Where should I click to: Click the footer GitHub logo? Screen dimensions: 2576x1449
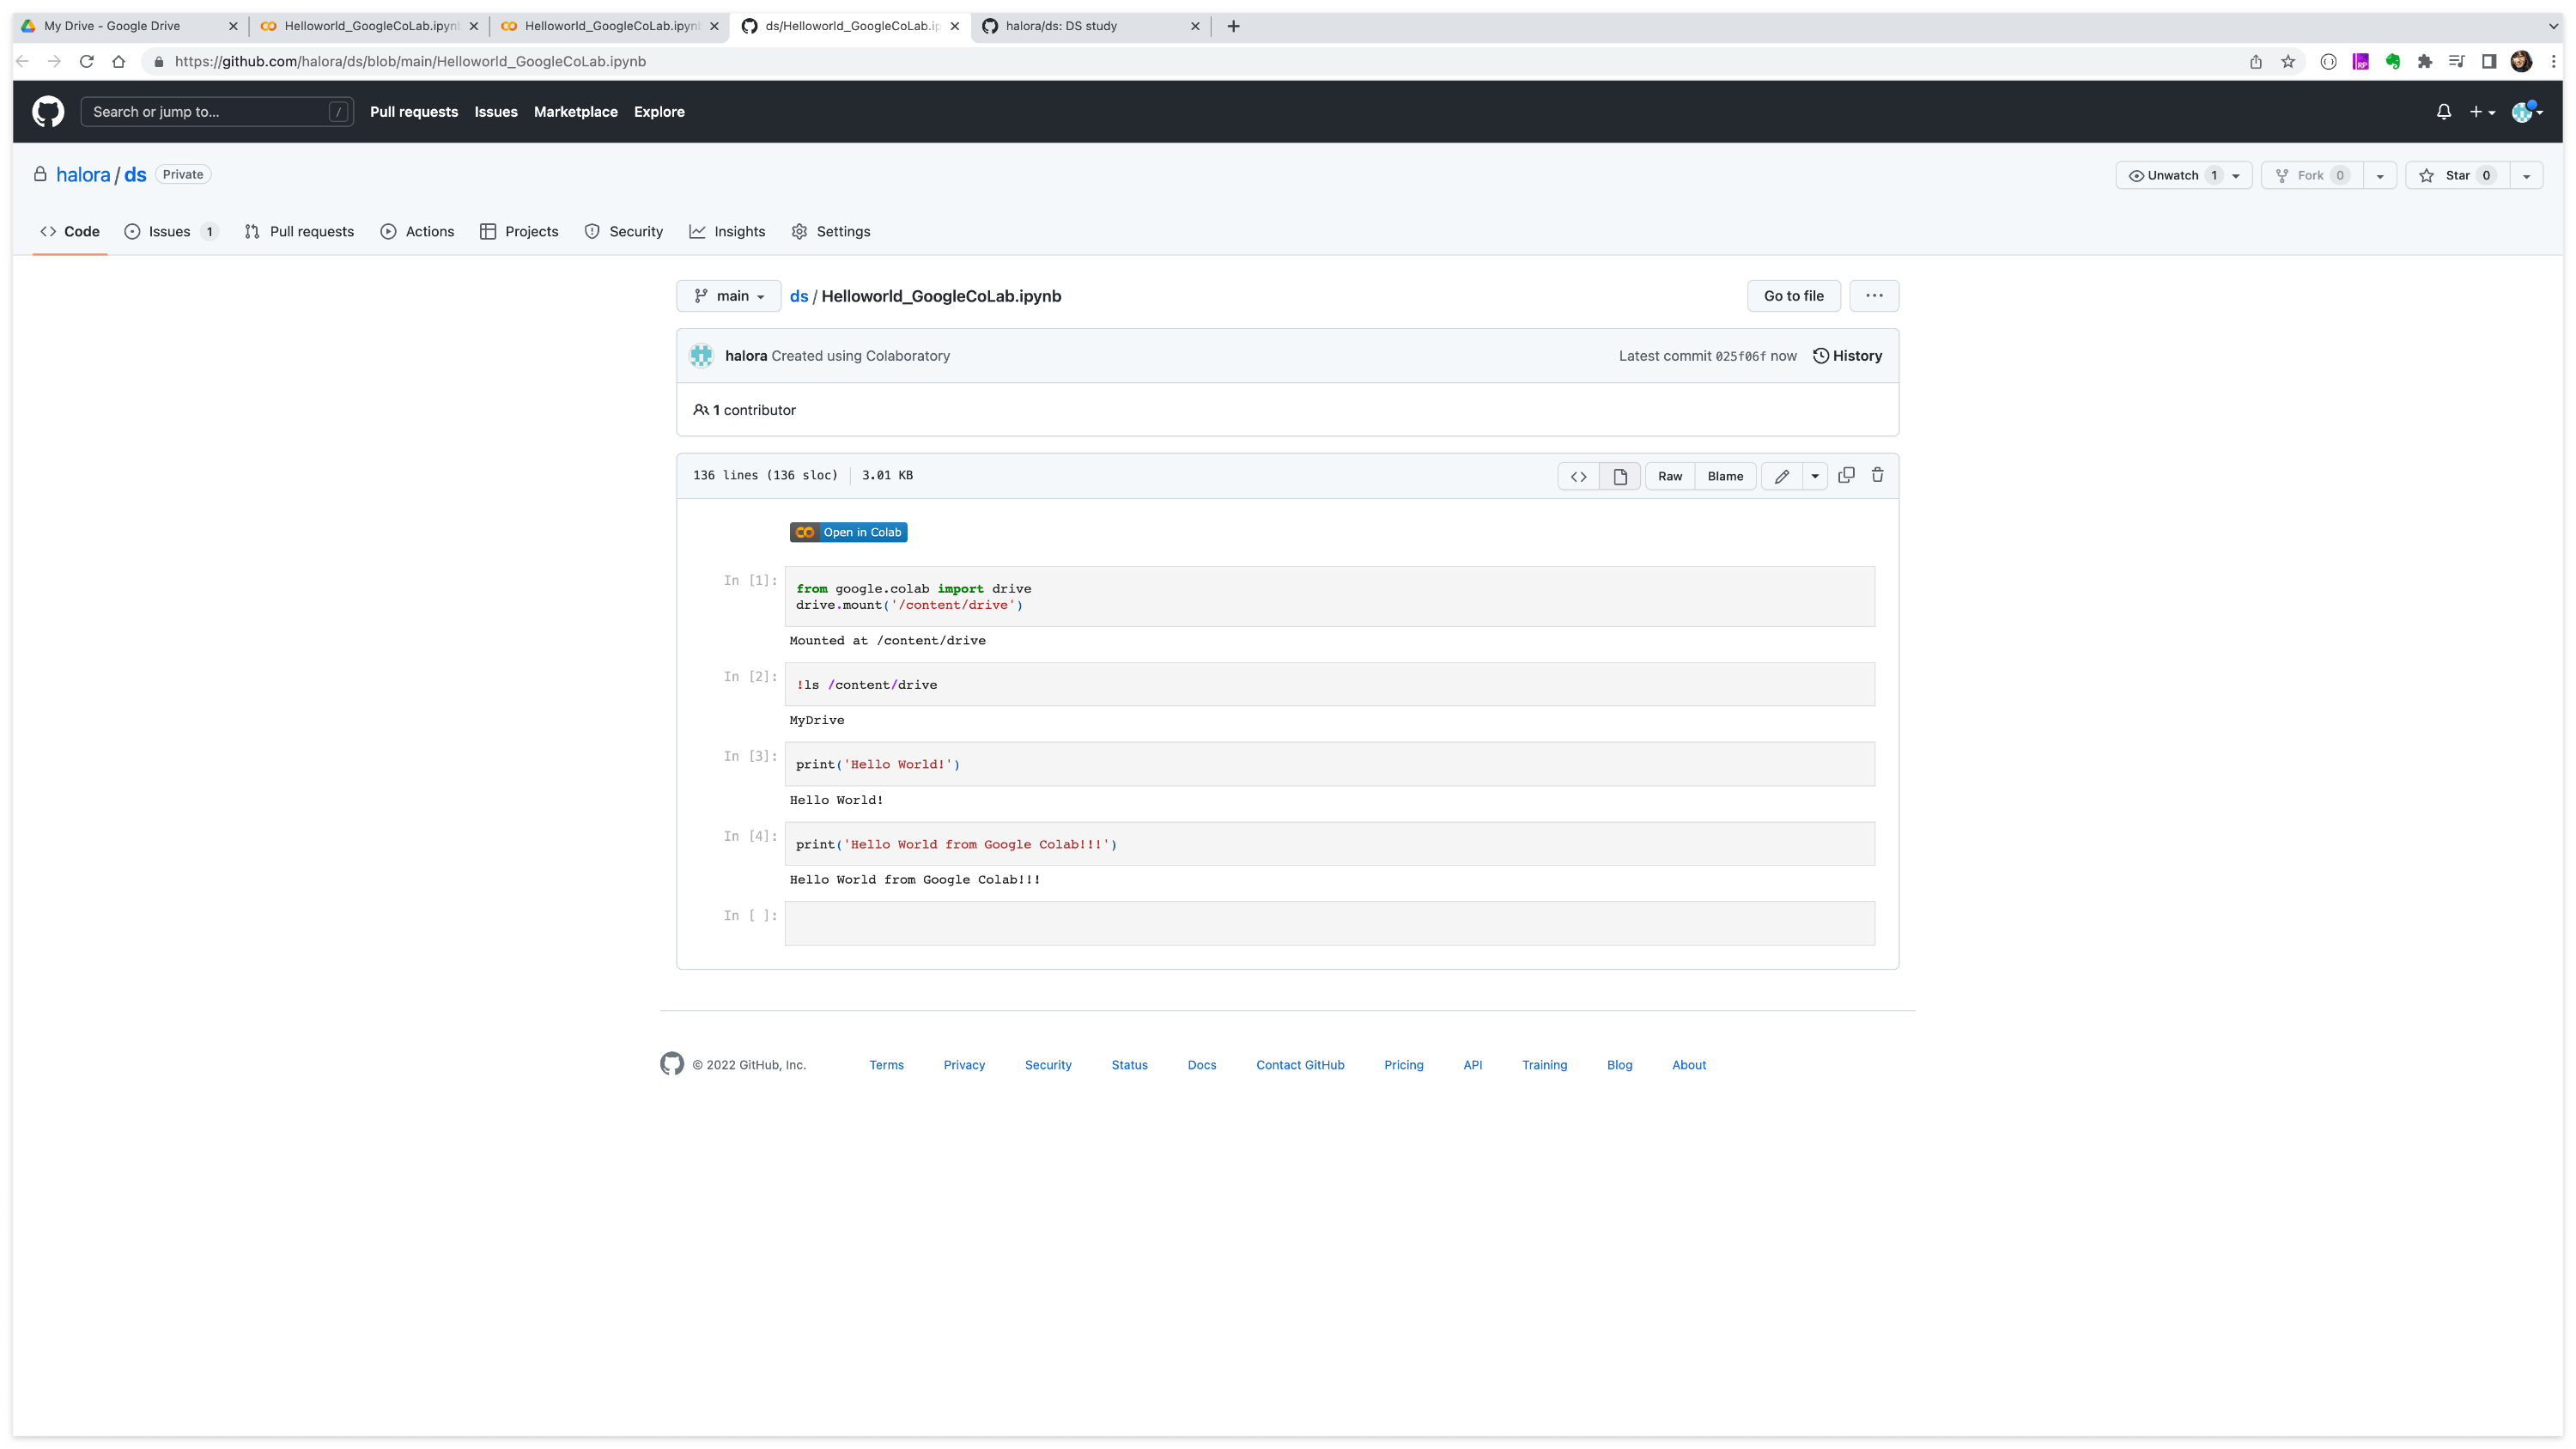pos(672,1063)
